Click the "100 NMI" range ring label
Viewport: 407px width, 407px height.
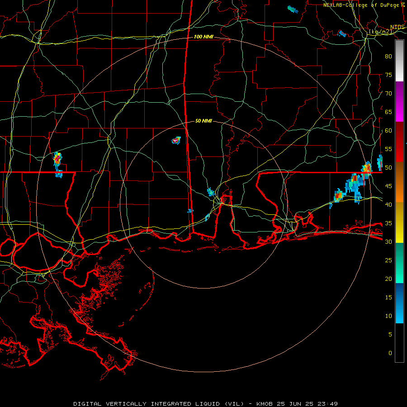coord(203,37)
